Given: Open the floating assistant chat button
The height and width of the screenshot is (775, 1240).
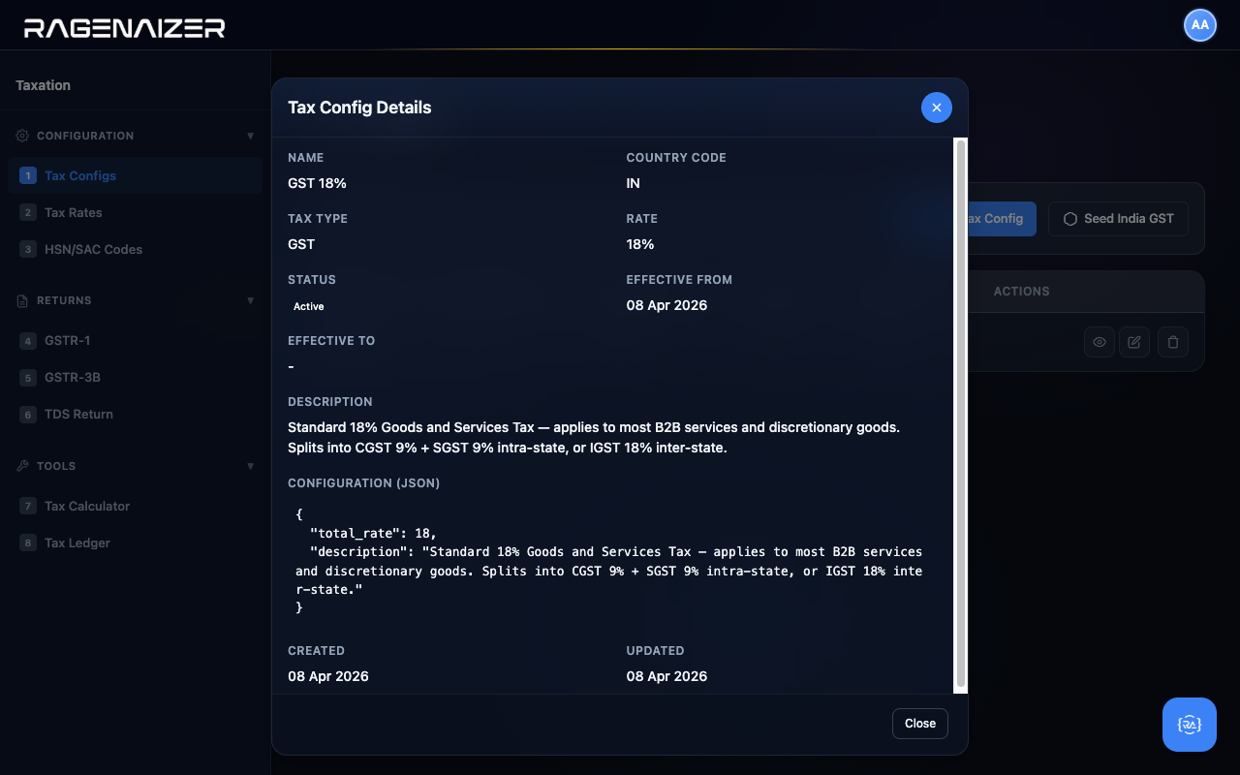Looking at the screenshot, I should point(1190,725).
